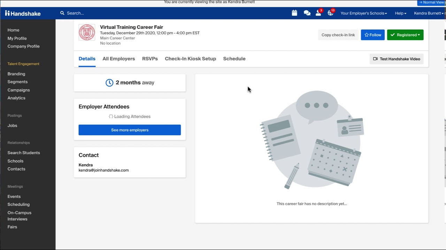Open the people notifications icon with badge 3

318,13
